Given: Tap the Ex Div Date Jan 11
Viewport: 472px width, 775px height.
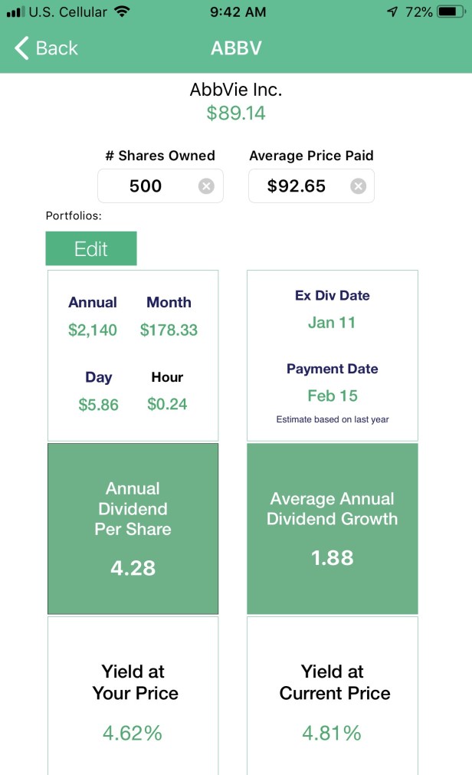Looking at the screenshot, I should point(332,322).
